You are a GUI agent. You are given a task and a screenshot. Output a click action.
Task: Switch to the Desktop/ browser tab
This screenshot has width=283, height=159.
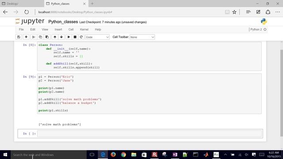22,4
